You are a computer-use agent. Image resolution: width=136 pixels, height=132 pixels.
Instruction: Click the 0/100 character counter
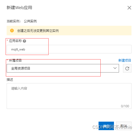125,106
